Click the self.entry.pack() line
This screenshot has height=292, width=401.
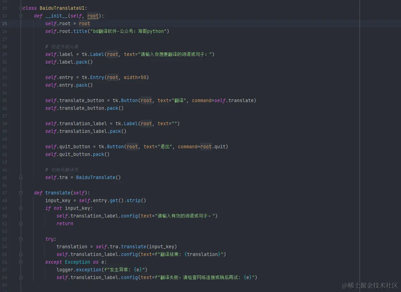pyautogui.click(x=69, y=85)
